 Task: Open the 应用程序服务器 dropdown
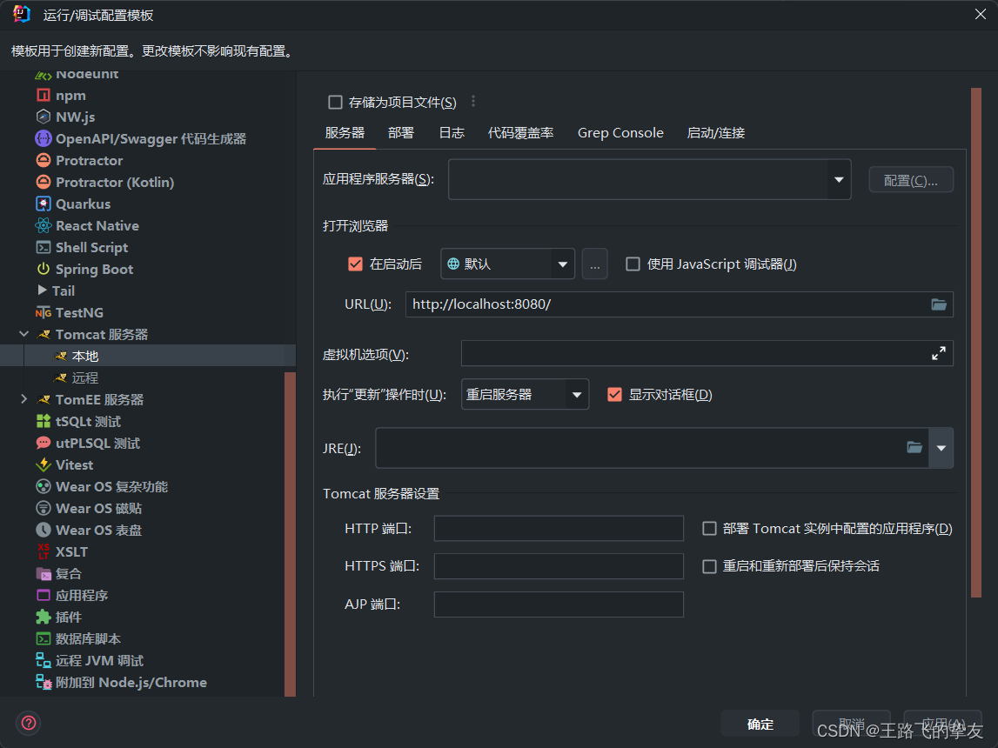839,179
